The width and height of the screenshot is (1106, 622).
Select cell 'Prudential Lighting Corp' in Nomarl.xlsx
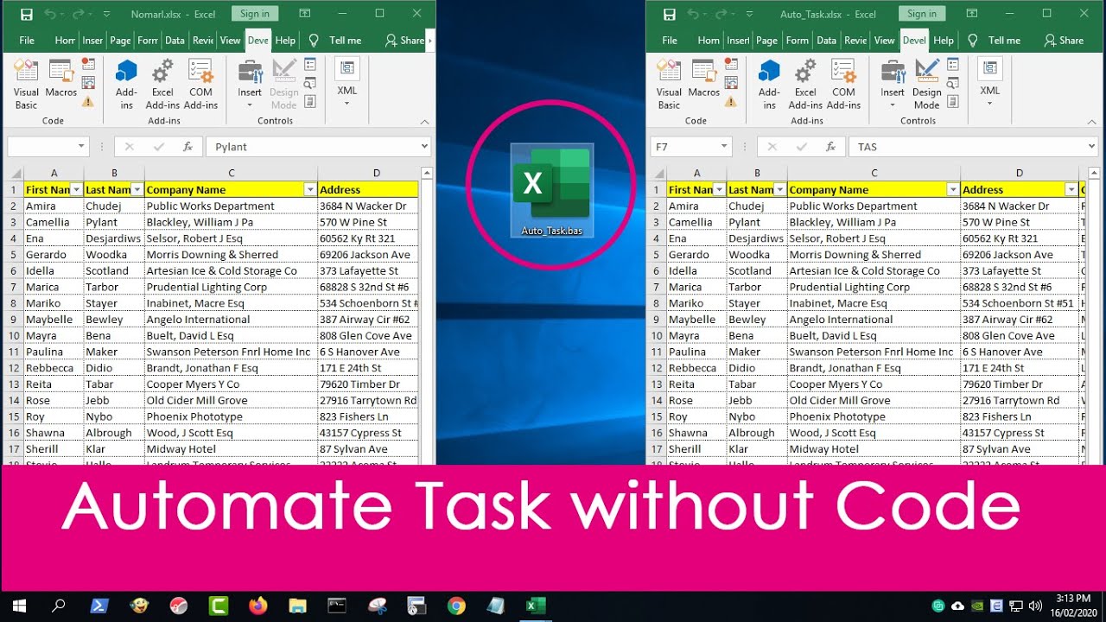[x=231, y=287]
